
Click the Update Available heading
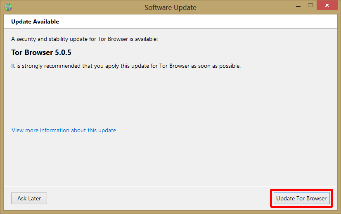click(x=35, y=21)
